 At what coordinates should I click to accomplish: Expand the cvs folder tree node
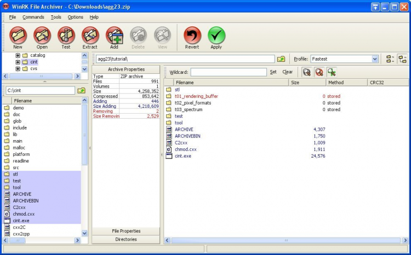pos(18,69)
